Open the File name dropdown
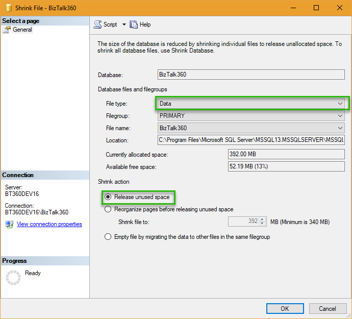Viewport: 352px width, 319px height. pyautogui.click(x=251, y=128)
